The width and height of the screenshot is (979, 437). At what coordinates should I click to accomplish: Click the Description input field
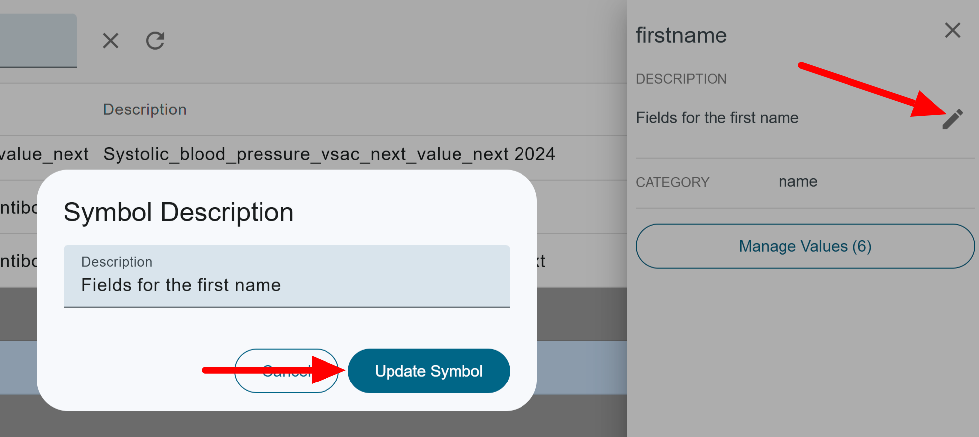click(287, 276)
